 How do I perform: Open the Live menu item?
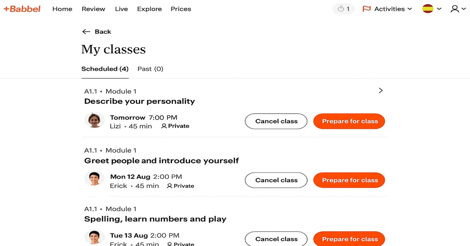(x=121, y=9)
